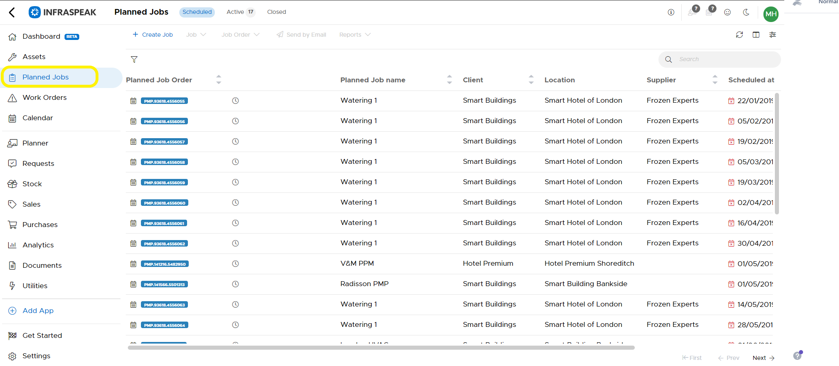
Task: Switch to the Active tab
Action: pos(240,12)
